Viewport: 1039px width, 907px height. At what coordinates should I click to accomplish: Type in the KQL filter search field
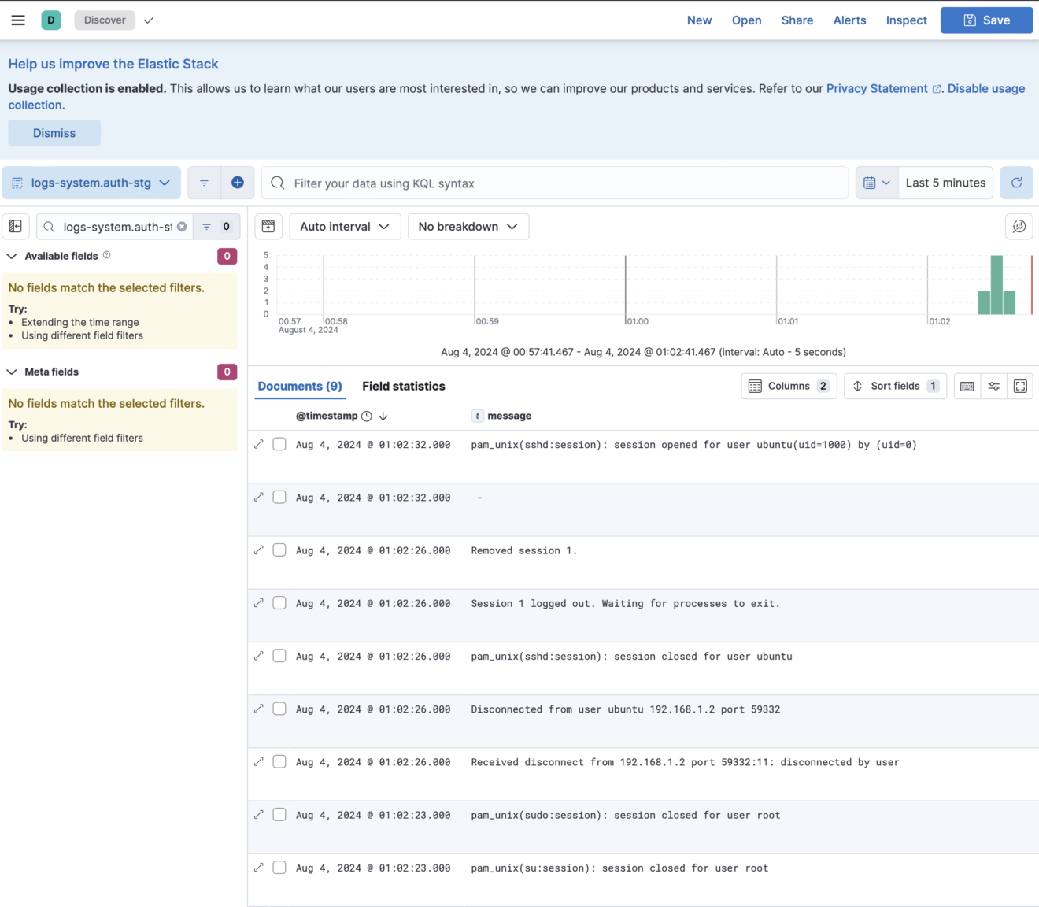pos(551,182)
